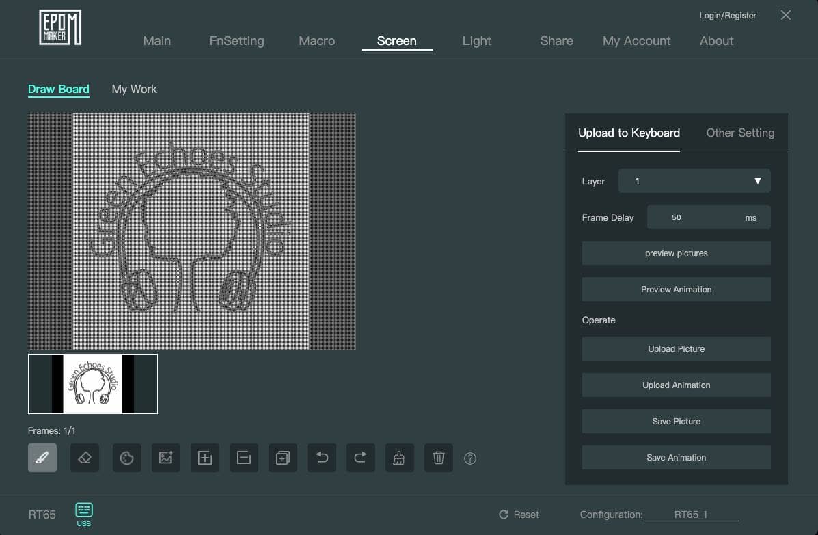Remove a frame with minus icon
The width and height of the screenshot is (818, 535).
(x=244, y=458)
